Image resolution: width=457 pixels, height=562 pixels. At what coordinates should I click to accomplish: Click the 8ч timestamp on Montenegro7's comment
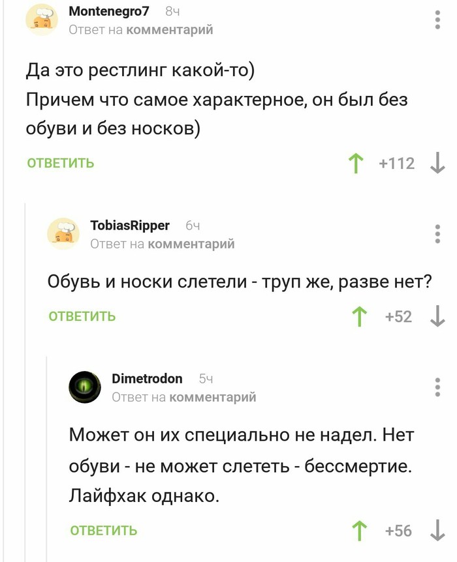pyautogui.click(x=170, y=11)
